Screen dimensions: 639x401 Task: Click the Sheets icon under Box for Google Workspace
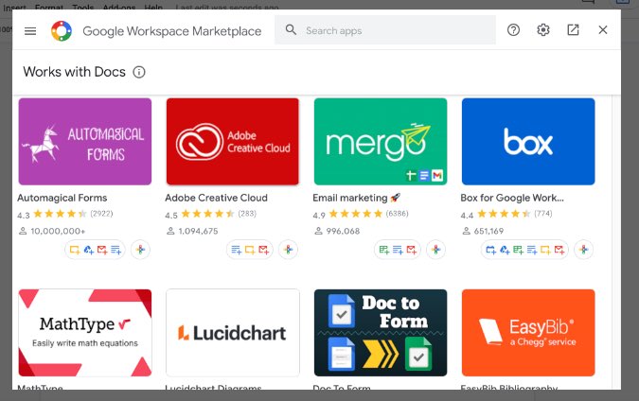518,250
